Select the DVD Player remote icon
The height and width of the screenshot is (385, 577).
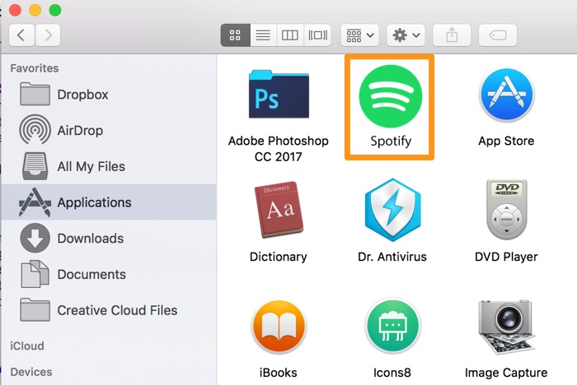pyautogui.click(x=506, y=209)
